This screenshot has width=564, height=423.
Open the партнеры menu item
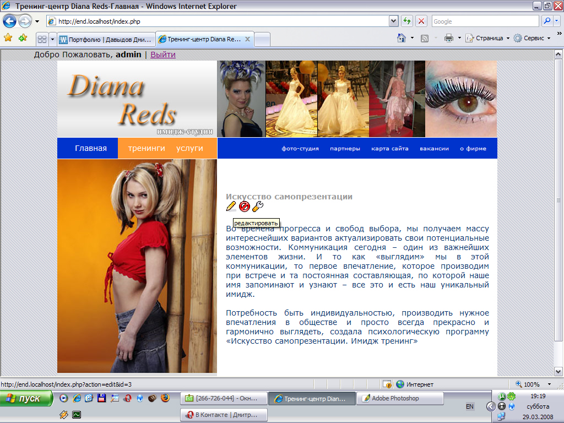345,148
